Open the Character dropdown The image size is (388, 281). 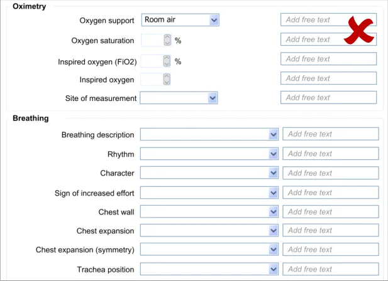[209, 173]
